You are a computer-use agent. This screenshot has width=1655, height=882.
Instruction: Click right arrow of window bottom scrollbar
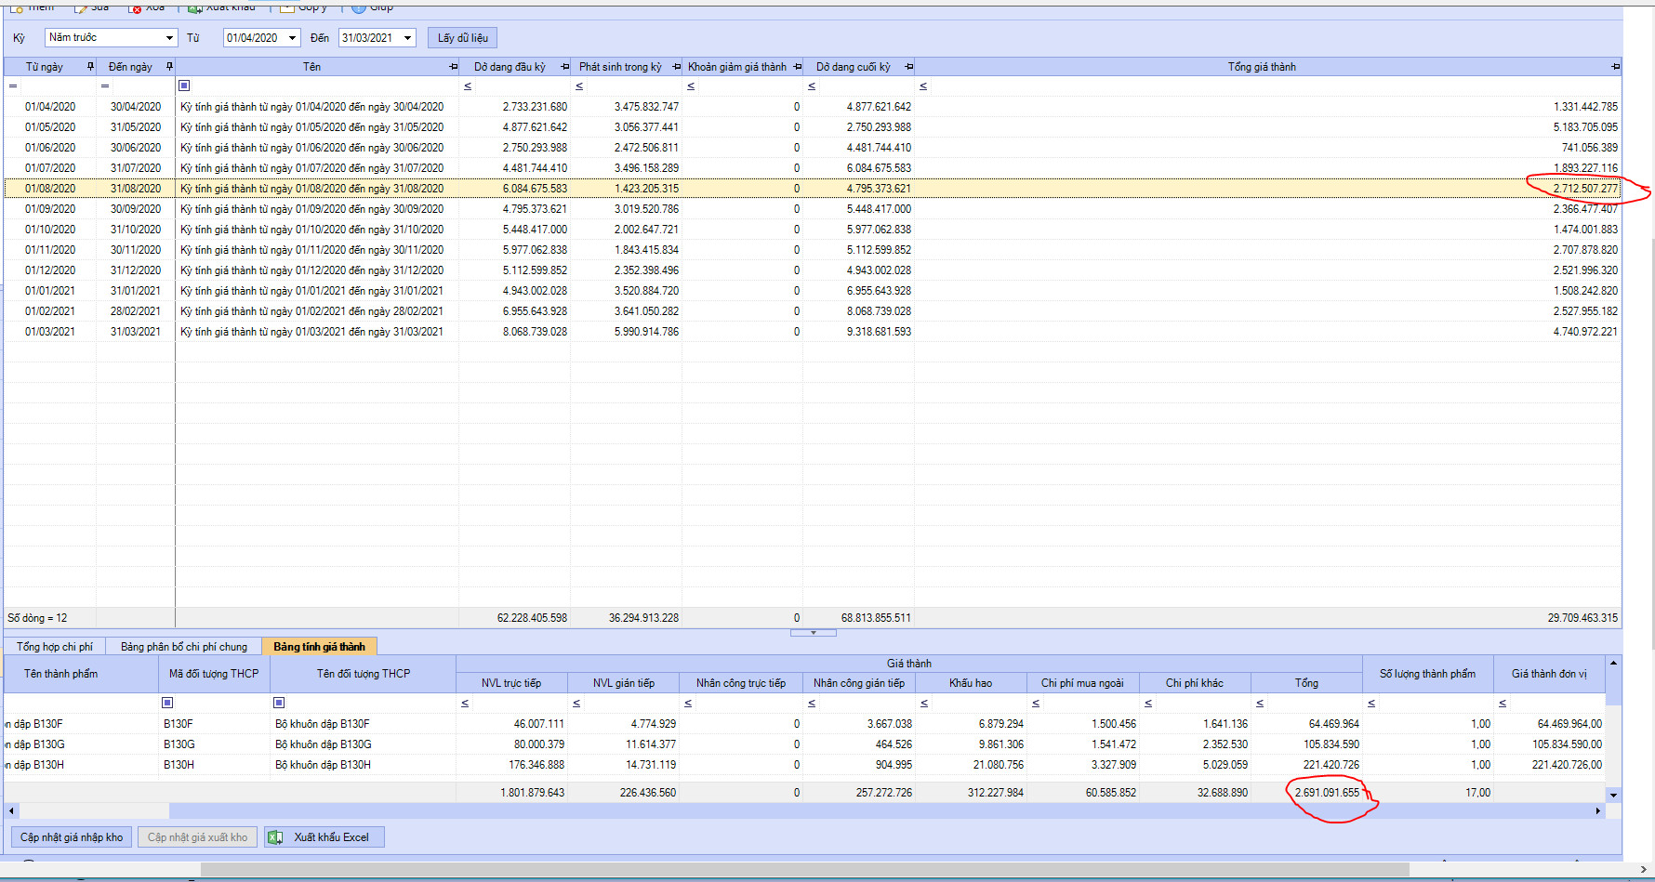coord(1644,870)
